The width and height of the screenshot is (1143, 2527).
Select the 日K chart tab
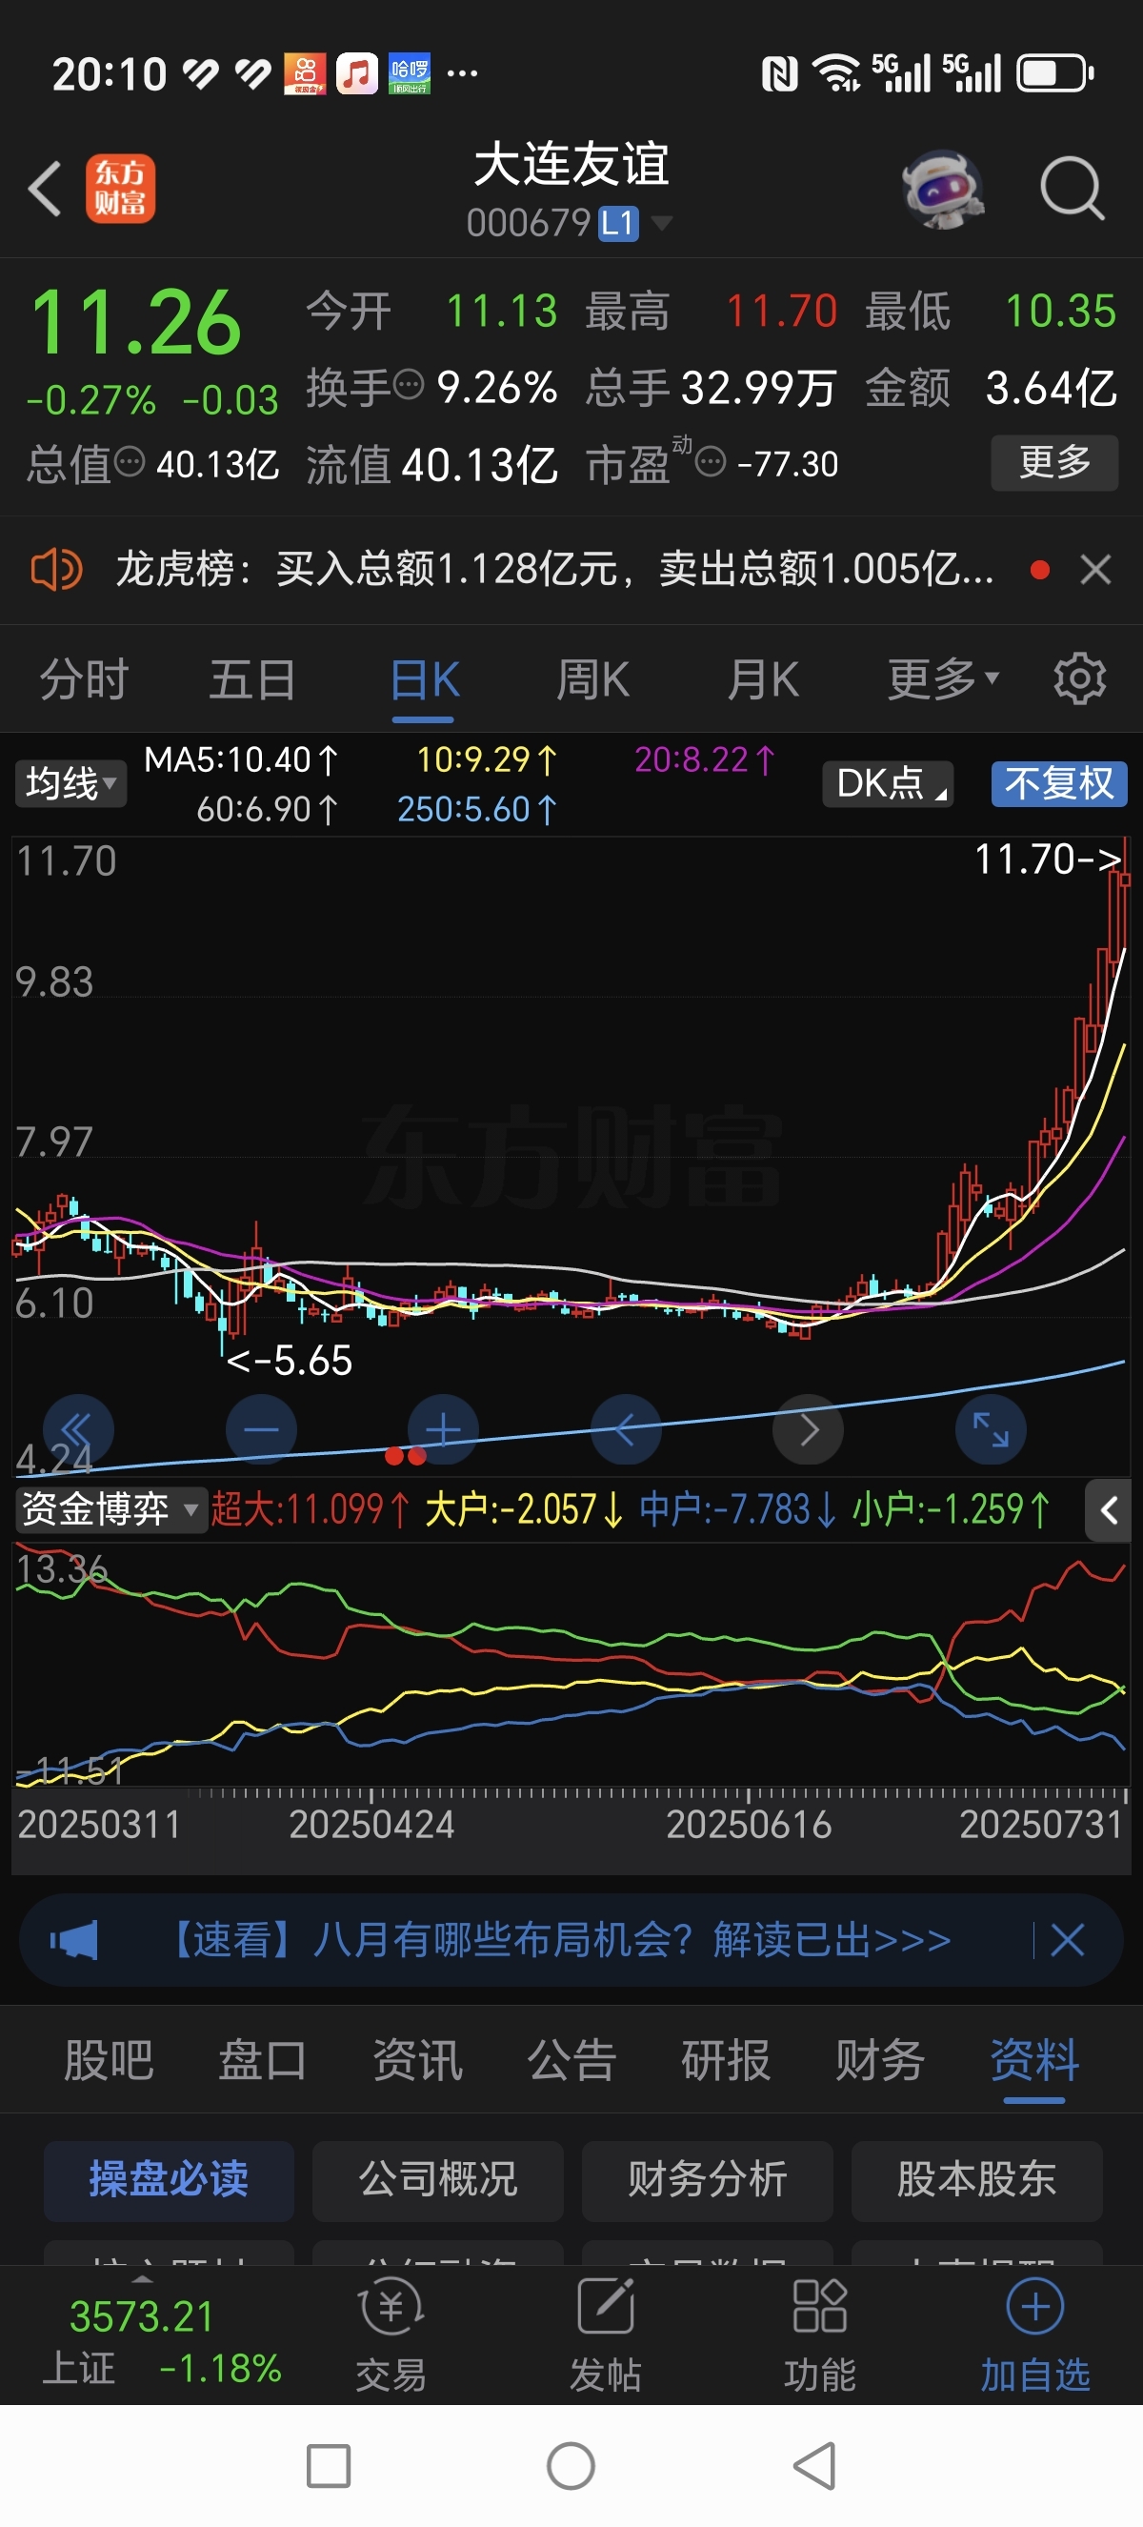[425, 679]
